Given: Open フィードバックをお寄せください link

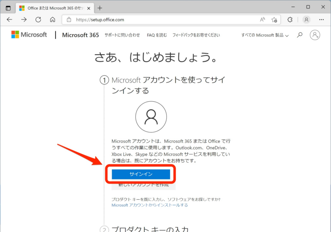Looking at the screenshot, I should point(196,35).
